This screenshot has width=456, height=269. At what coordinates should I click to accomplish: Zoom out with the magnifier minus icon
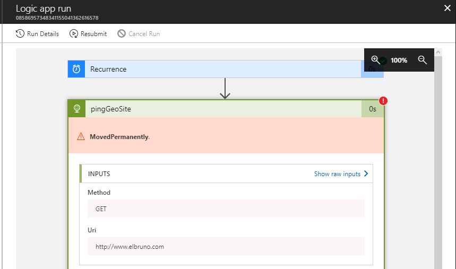(x=423, y=60)
